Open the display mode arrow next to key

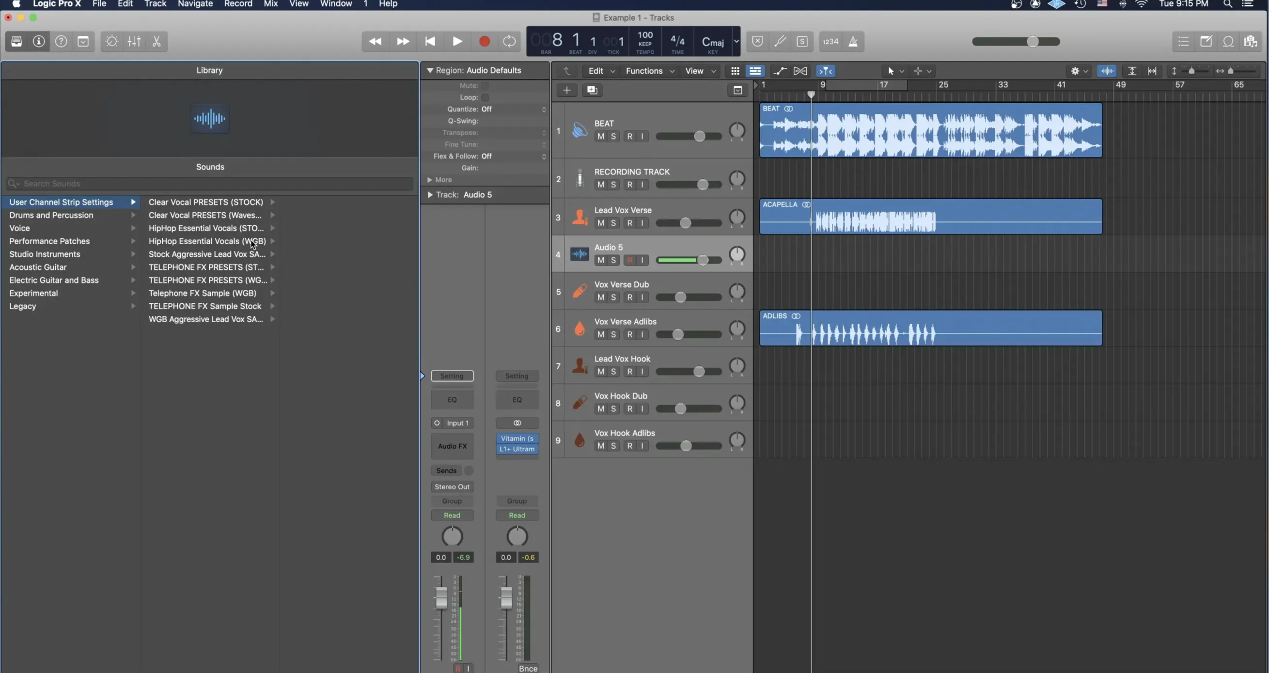(x=736, y=41)
